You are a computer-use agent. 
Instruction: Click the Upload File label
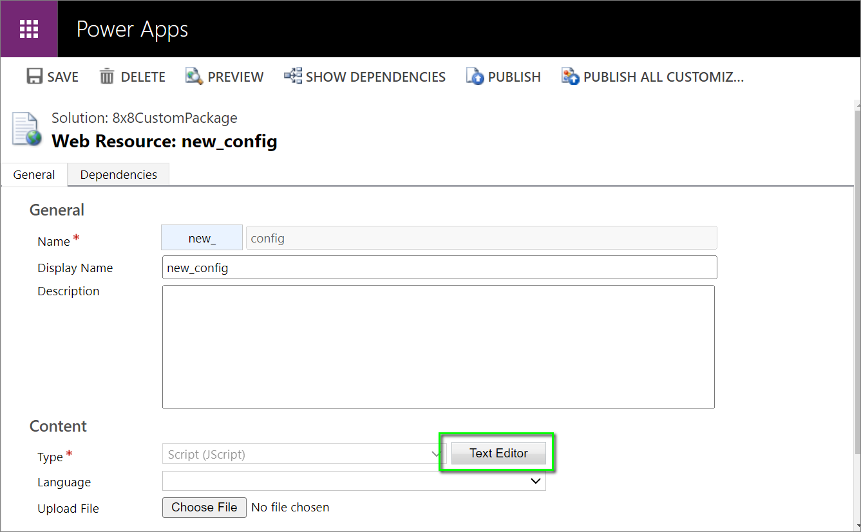(68, 509)
